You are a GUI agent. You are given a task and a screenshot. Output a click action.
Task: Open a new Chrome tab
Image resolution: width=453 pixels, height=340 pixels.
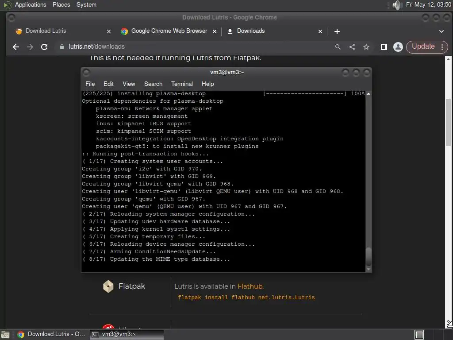[x=337, y=31]
